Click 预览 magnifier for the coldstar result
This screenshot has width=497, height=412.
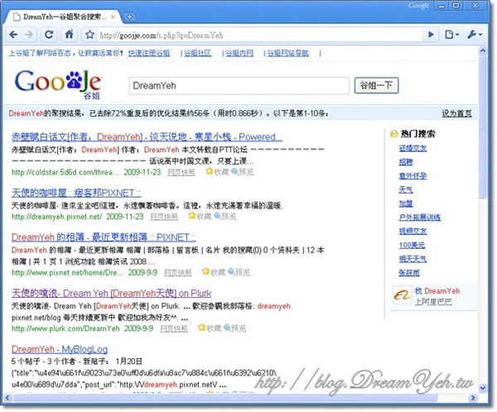pyautogui.click(x=243, y=171)
